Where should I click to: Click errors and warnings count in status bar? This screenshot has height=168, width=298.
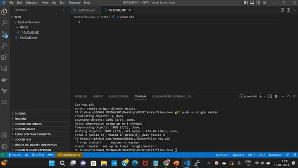coord(38,155)
